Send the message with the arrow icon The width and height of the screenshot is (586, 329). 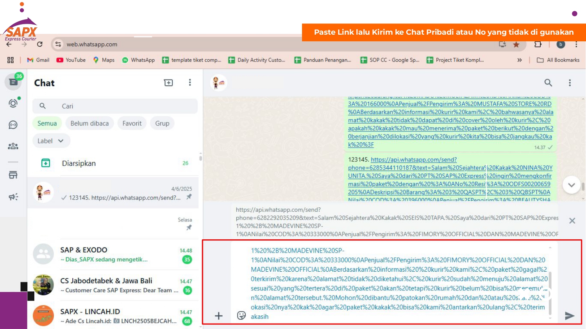tap(570, 316)
